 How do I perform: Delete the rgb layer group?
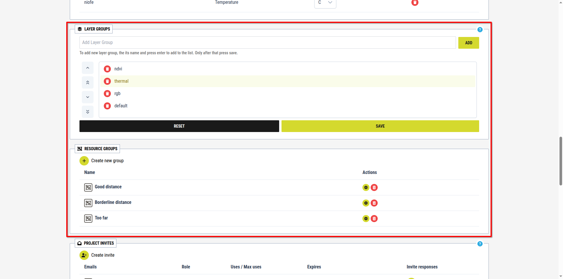(107, 94)
